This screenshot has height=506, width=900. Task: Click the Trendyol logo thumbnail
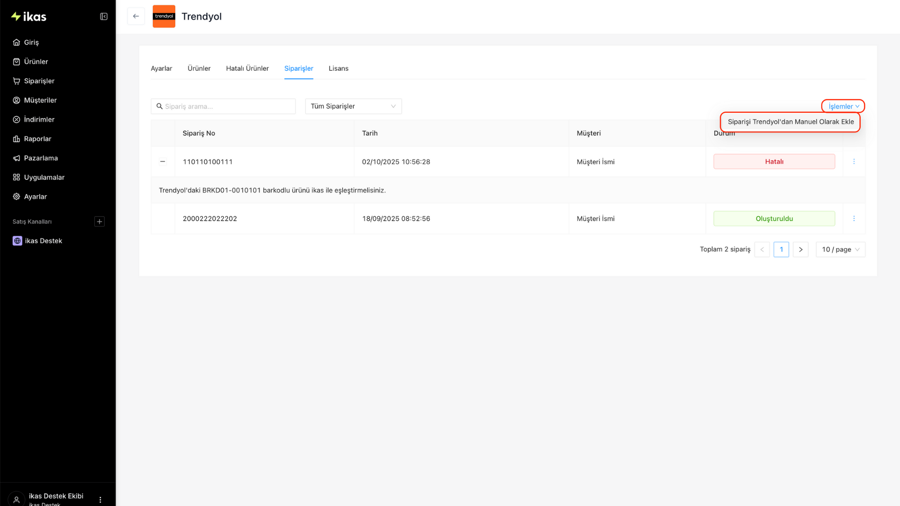click(164, 16)
